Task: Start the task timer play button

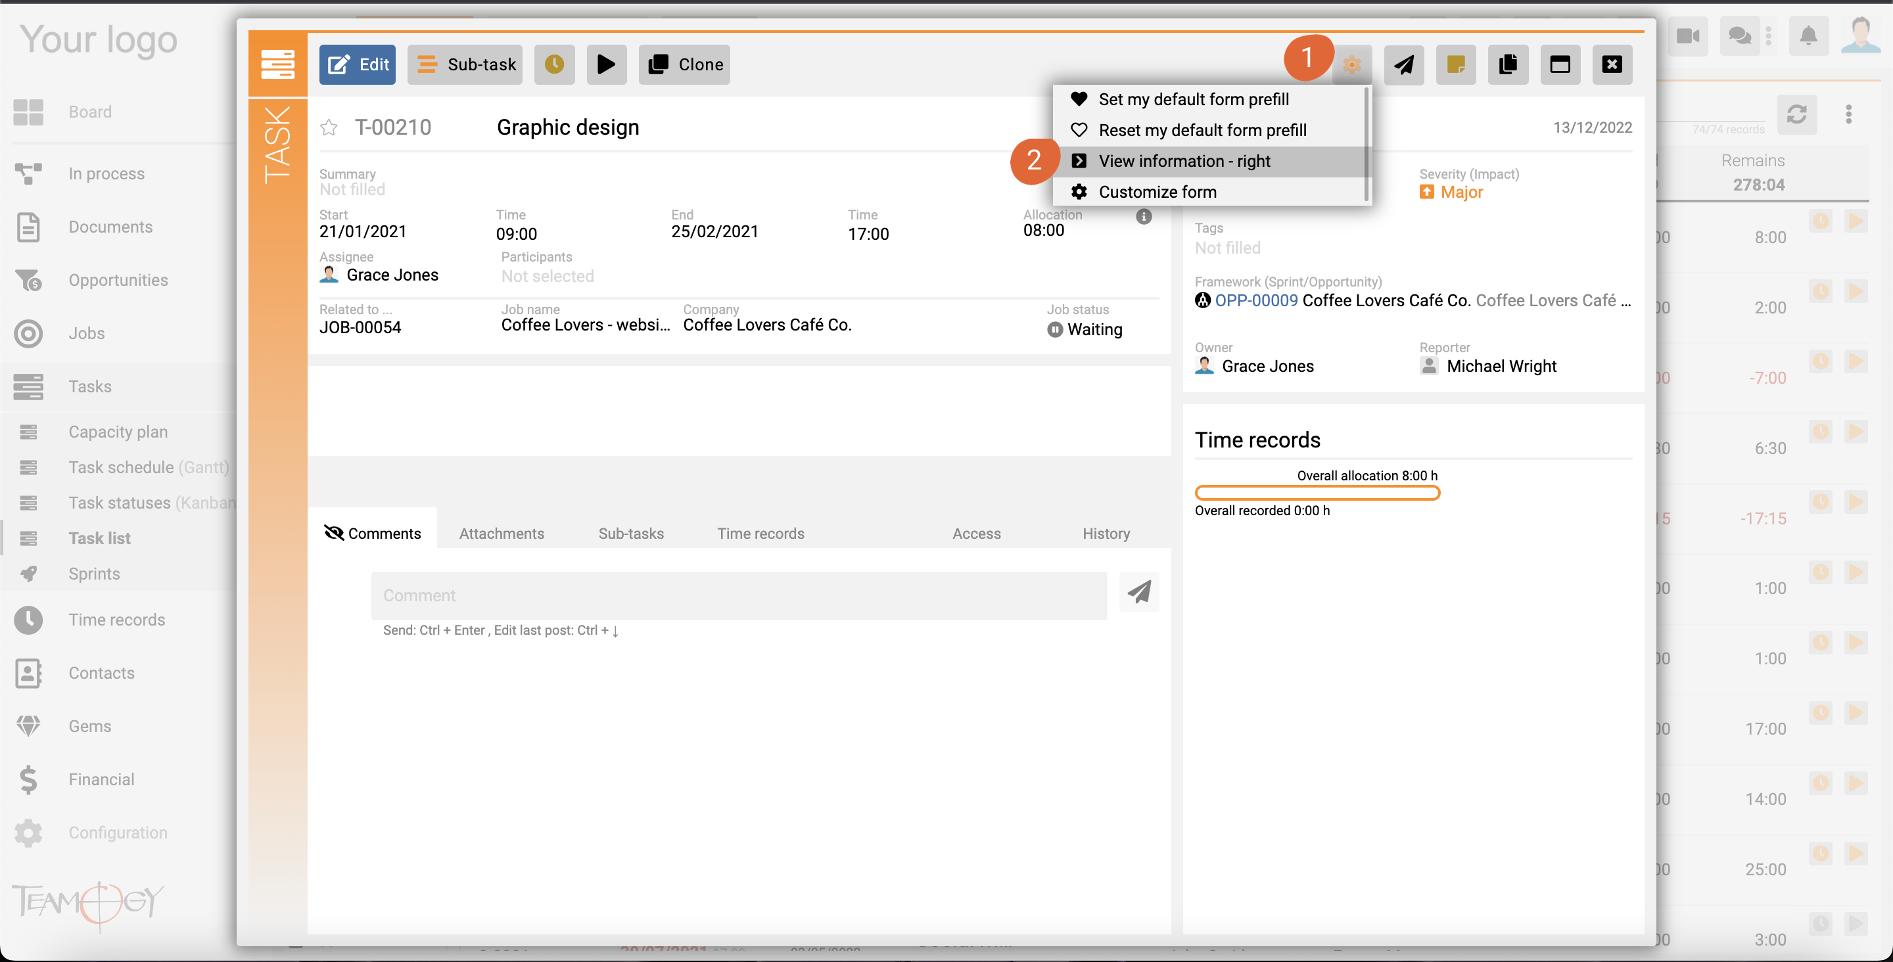Action: click(606, 64)
